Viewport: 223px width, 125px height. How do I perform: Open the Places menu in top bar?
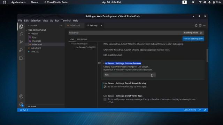34,2
